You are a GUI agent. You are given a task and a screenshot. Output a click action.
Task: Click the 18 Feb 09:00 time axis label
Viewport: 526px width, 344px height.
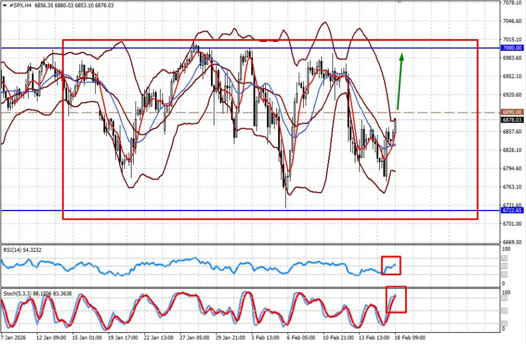click(x=409, y=338)
